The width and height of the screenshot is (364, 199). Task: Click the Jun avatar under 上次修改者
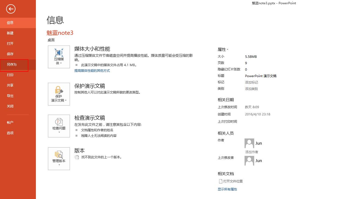249,161
